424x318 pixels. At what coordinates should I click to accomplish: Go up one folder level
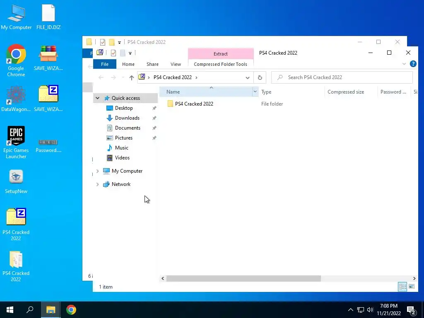[131, 77]
